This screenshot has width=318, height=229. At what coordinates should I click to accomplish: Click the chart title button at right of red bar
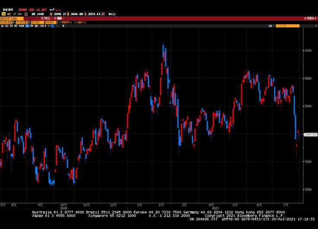point(310,19)
